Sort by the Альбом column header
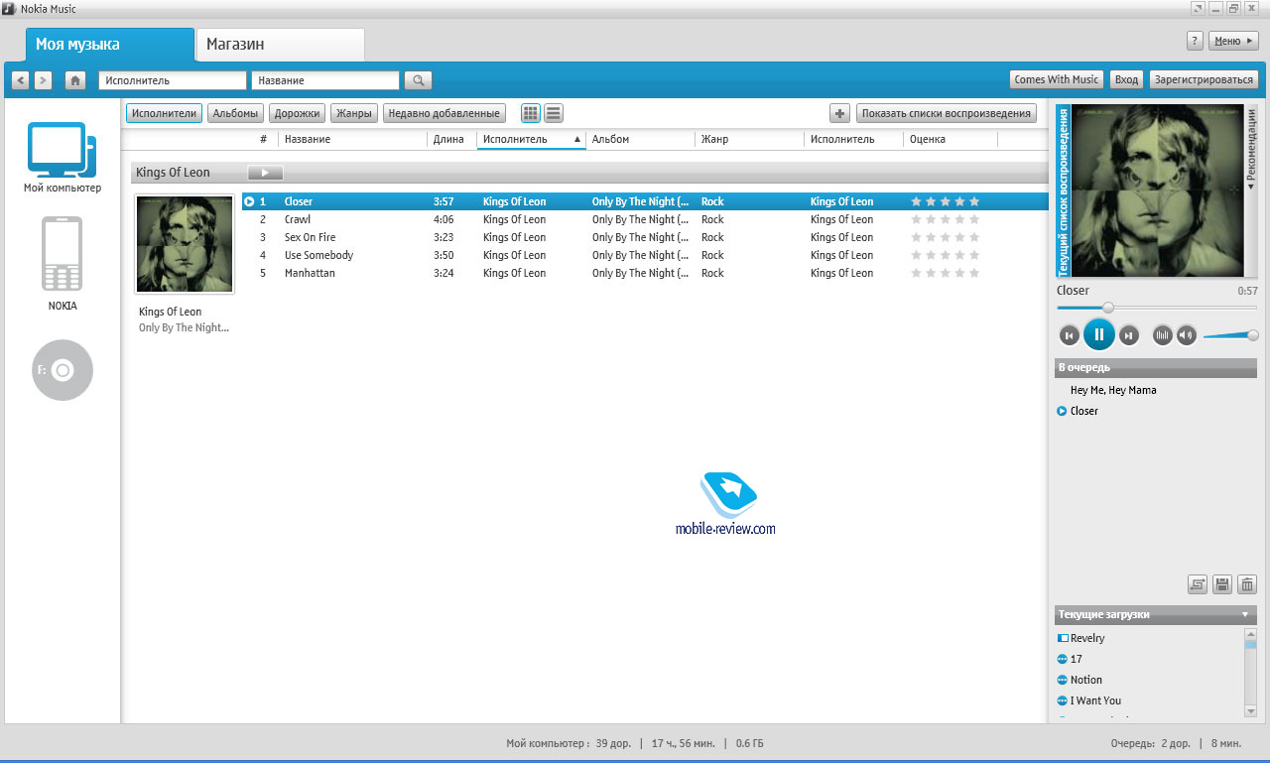The image size is (1270, 763). click(x=640, y=140)
